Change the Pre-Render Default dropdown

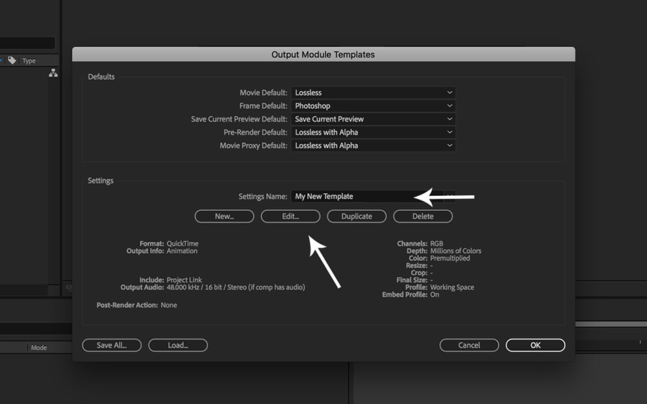pyautogui.click(x=373, y=133)
